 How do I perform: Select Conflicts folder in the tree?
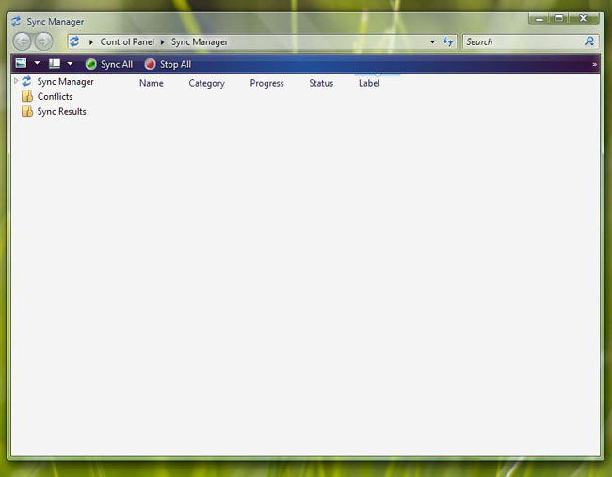click(x=55, y=96)
